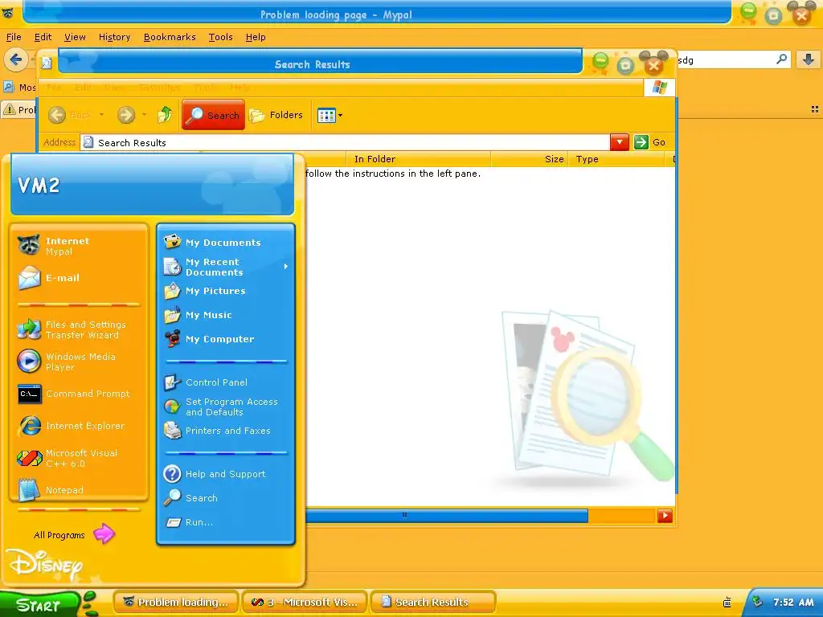The height and width of the screenshot is (617, 823).
Task: Click the Forward arrow in Search Results
Action: 126,114
